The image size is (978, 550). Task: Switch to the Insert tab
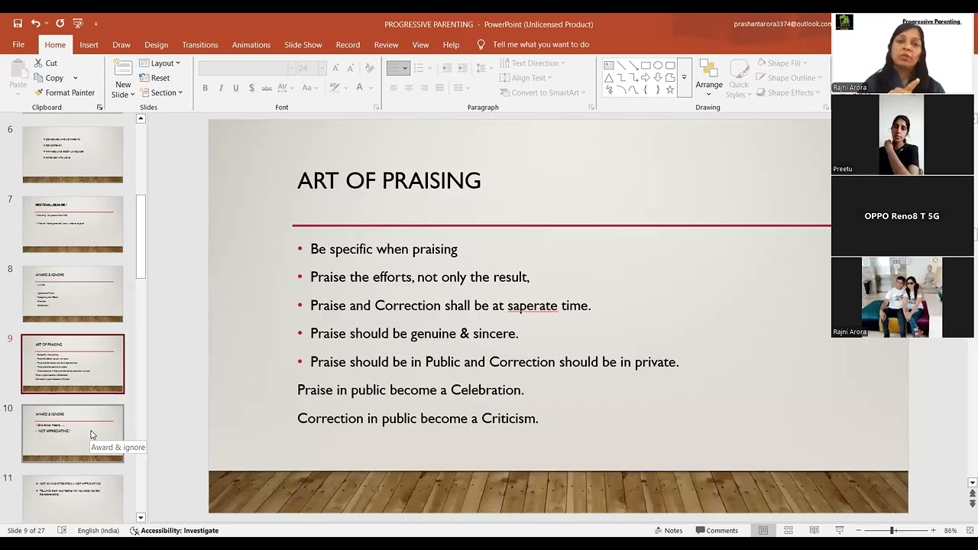(89, 44)
